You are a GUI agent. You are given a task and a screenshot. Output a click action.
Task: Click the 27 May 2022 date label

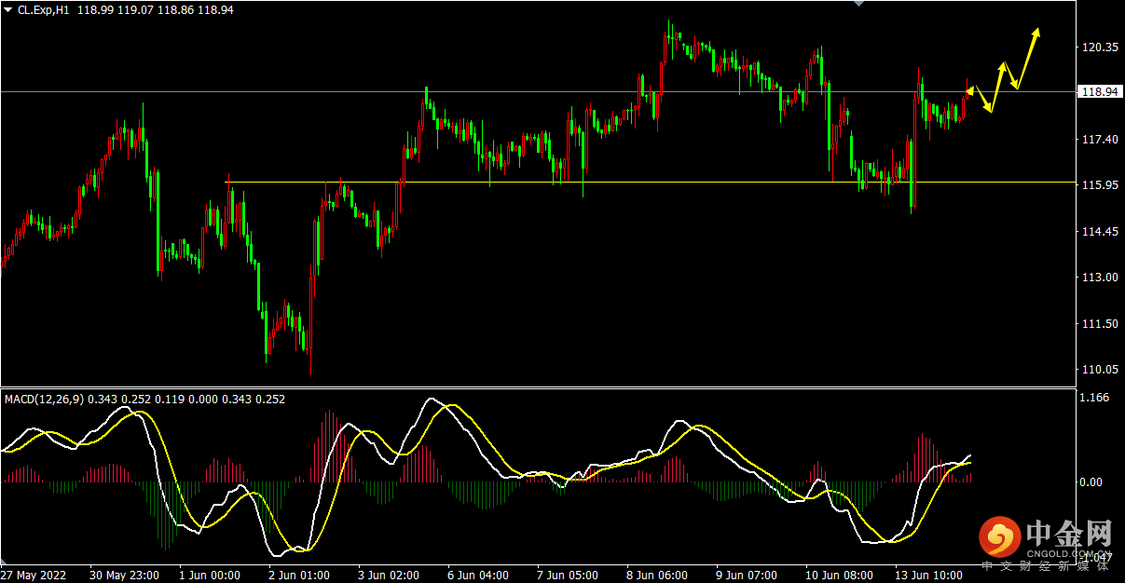pyautogui.click(x=34, y=576)
